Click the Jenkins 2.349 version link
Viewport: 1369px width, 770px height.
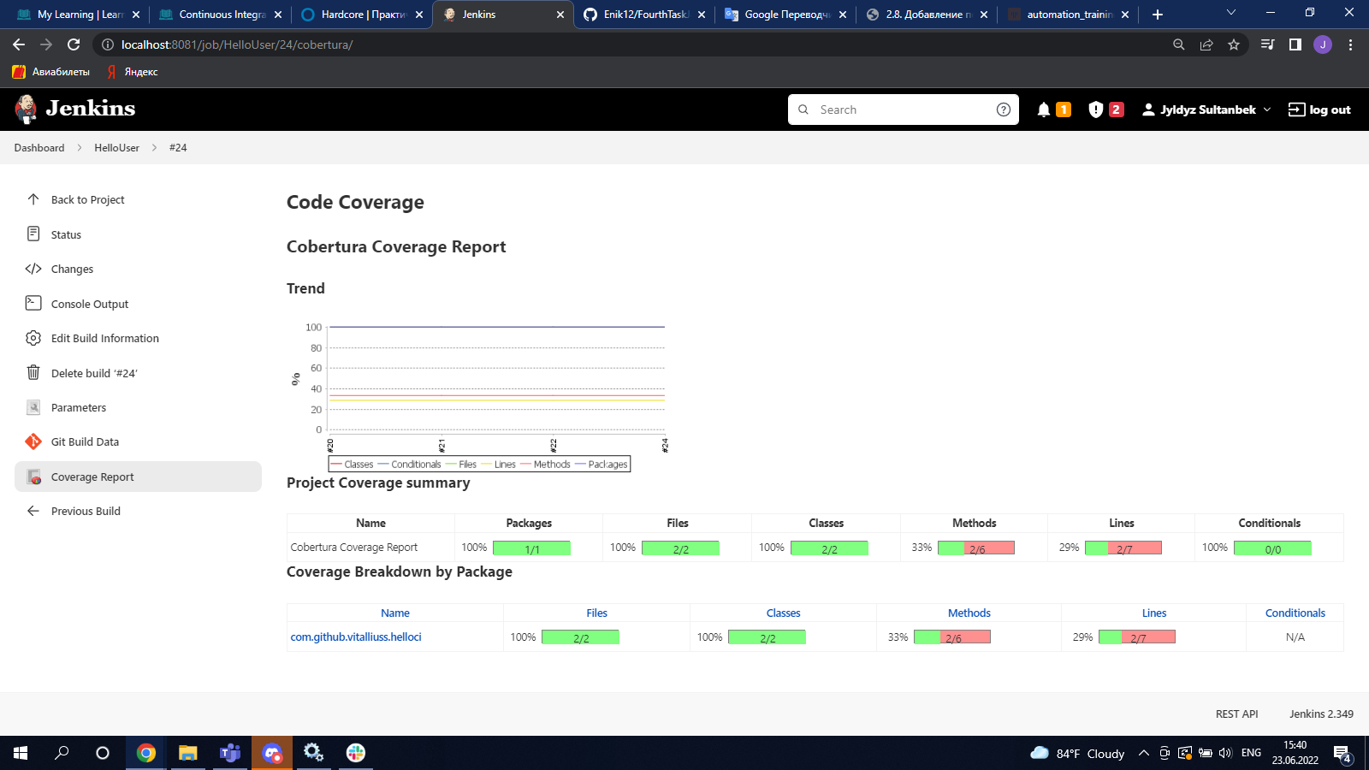point(1321,714)
